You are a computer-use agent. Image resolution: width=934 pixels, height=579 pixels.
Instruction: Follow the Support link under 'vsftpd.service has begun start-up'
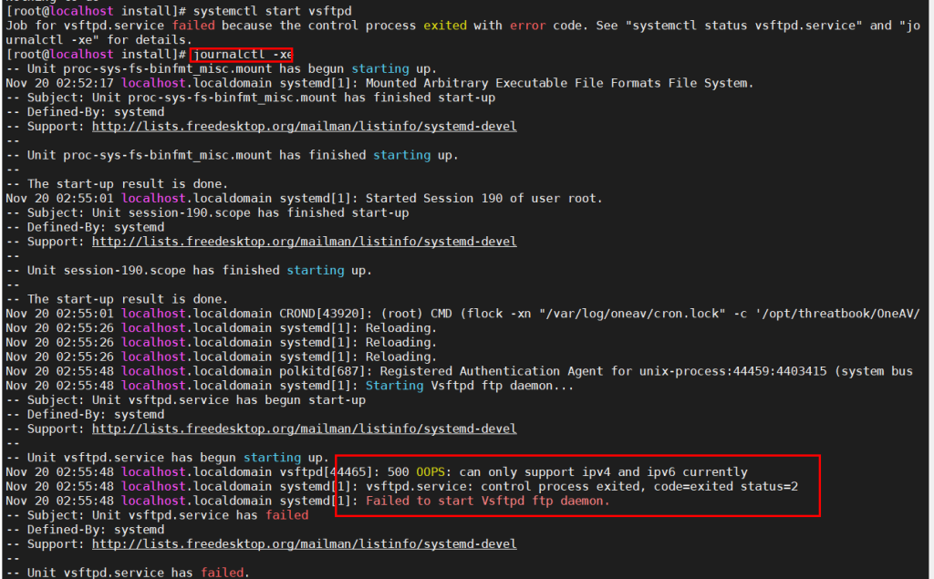(x=304, y=429)
